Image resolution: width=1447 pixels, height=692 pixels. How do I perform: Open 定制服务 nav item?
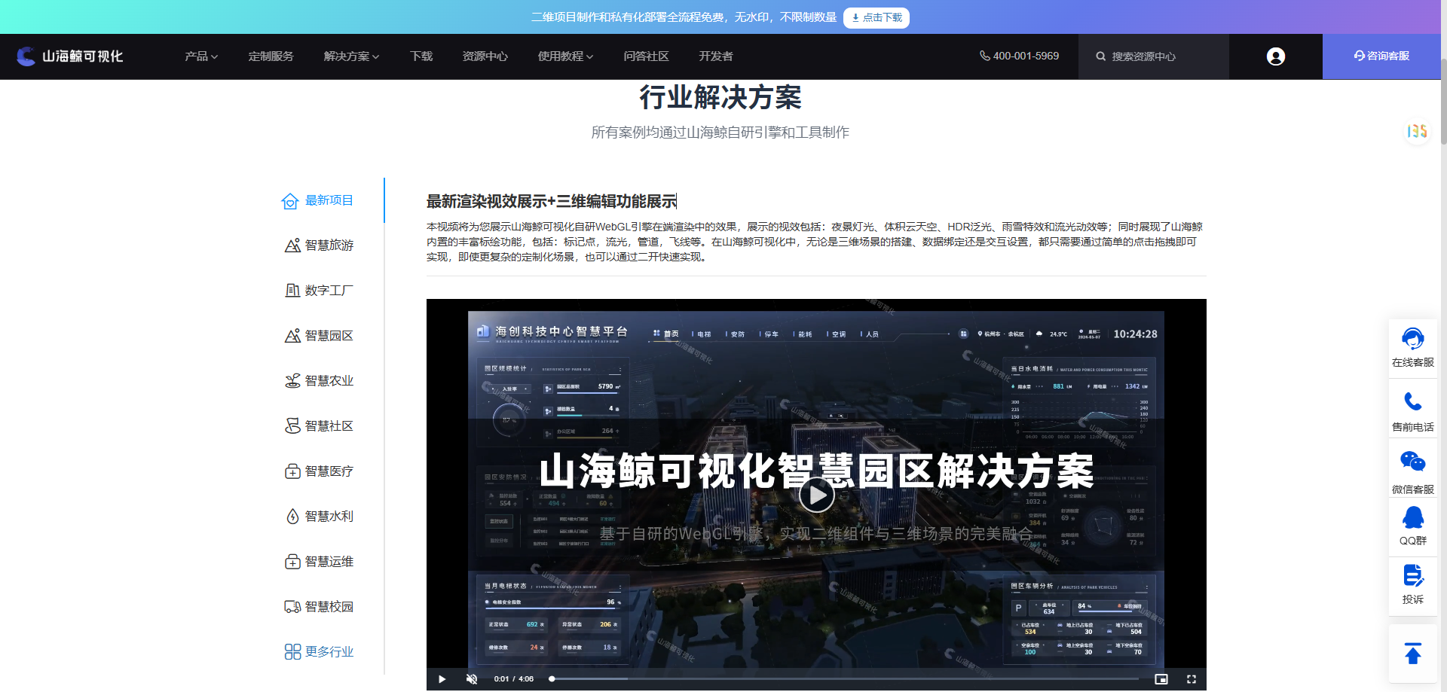pyautogui.click(x=271, y=56)
